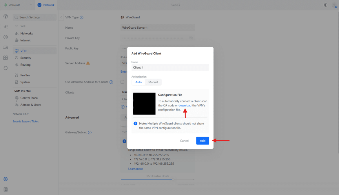Click the blue info icon beside subnet notice
Screen dimensions: 339x195
click(124, 141)
